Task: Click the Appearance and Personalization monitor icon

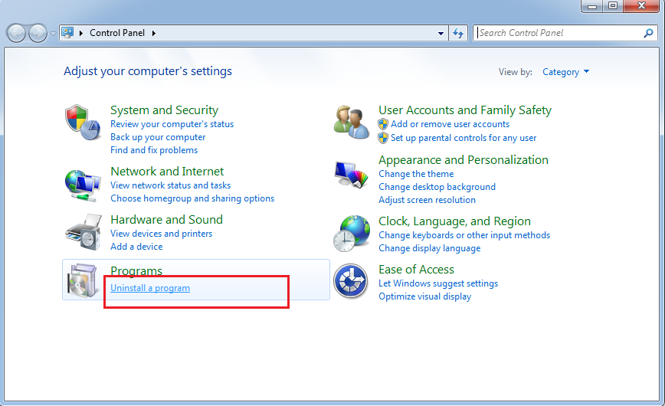Action: click(x=352, y=175)
